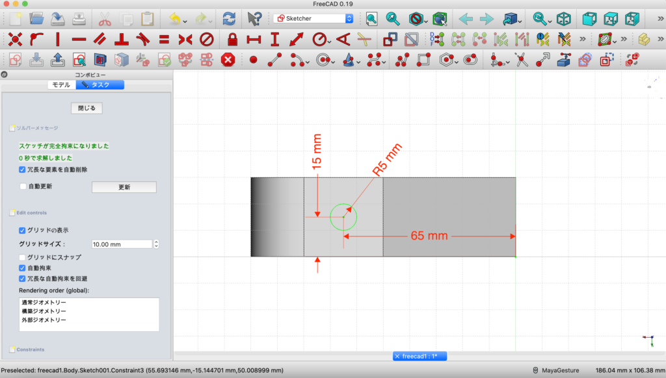Open the redo history dropdown arrow
666x378 pixels.
pos(210,21)
